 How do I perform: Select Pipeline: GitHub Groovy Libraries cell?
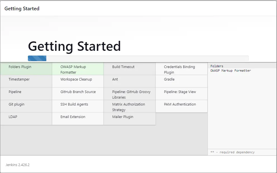(x=129, y=94)
